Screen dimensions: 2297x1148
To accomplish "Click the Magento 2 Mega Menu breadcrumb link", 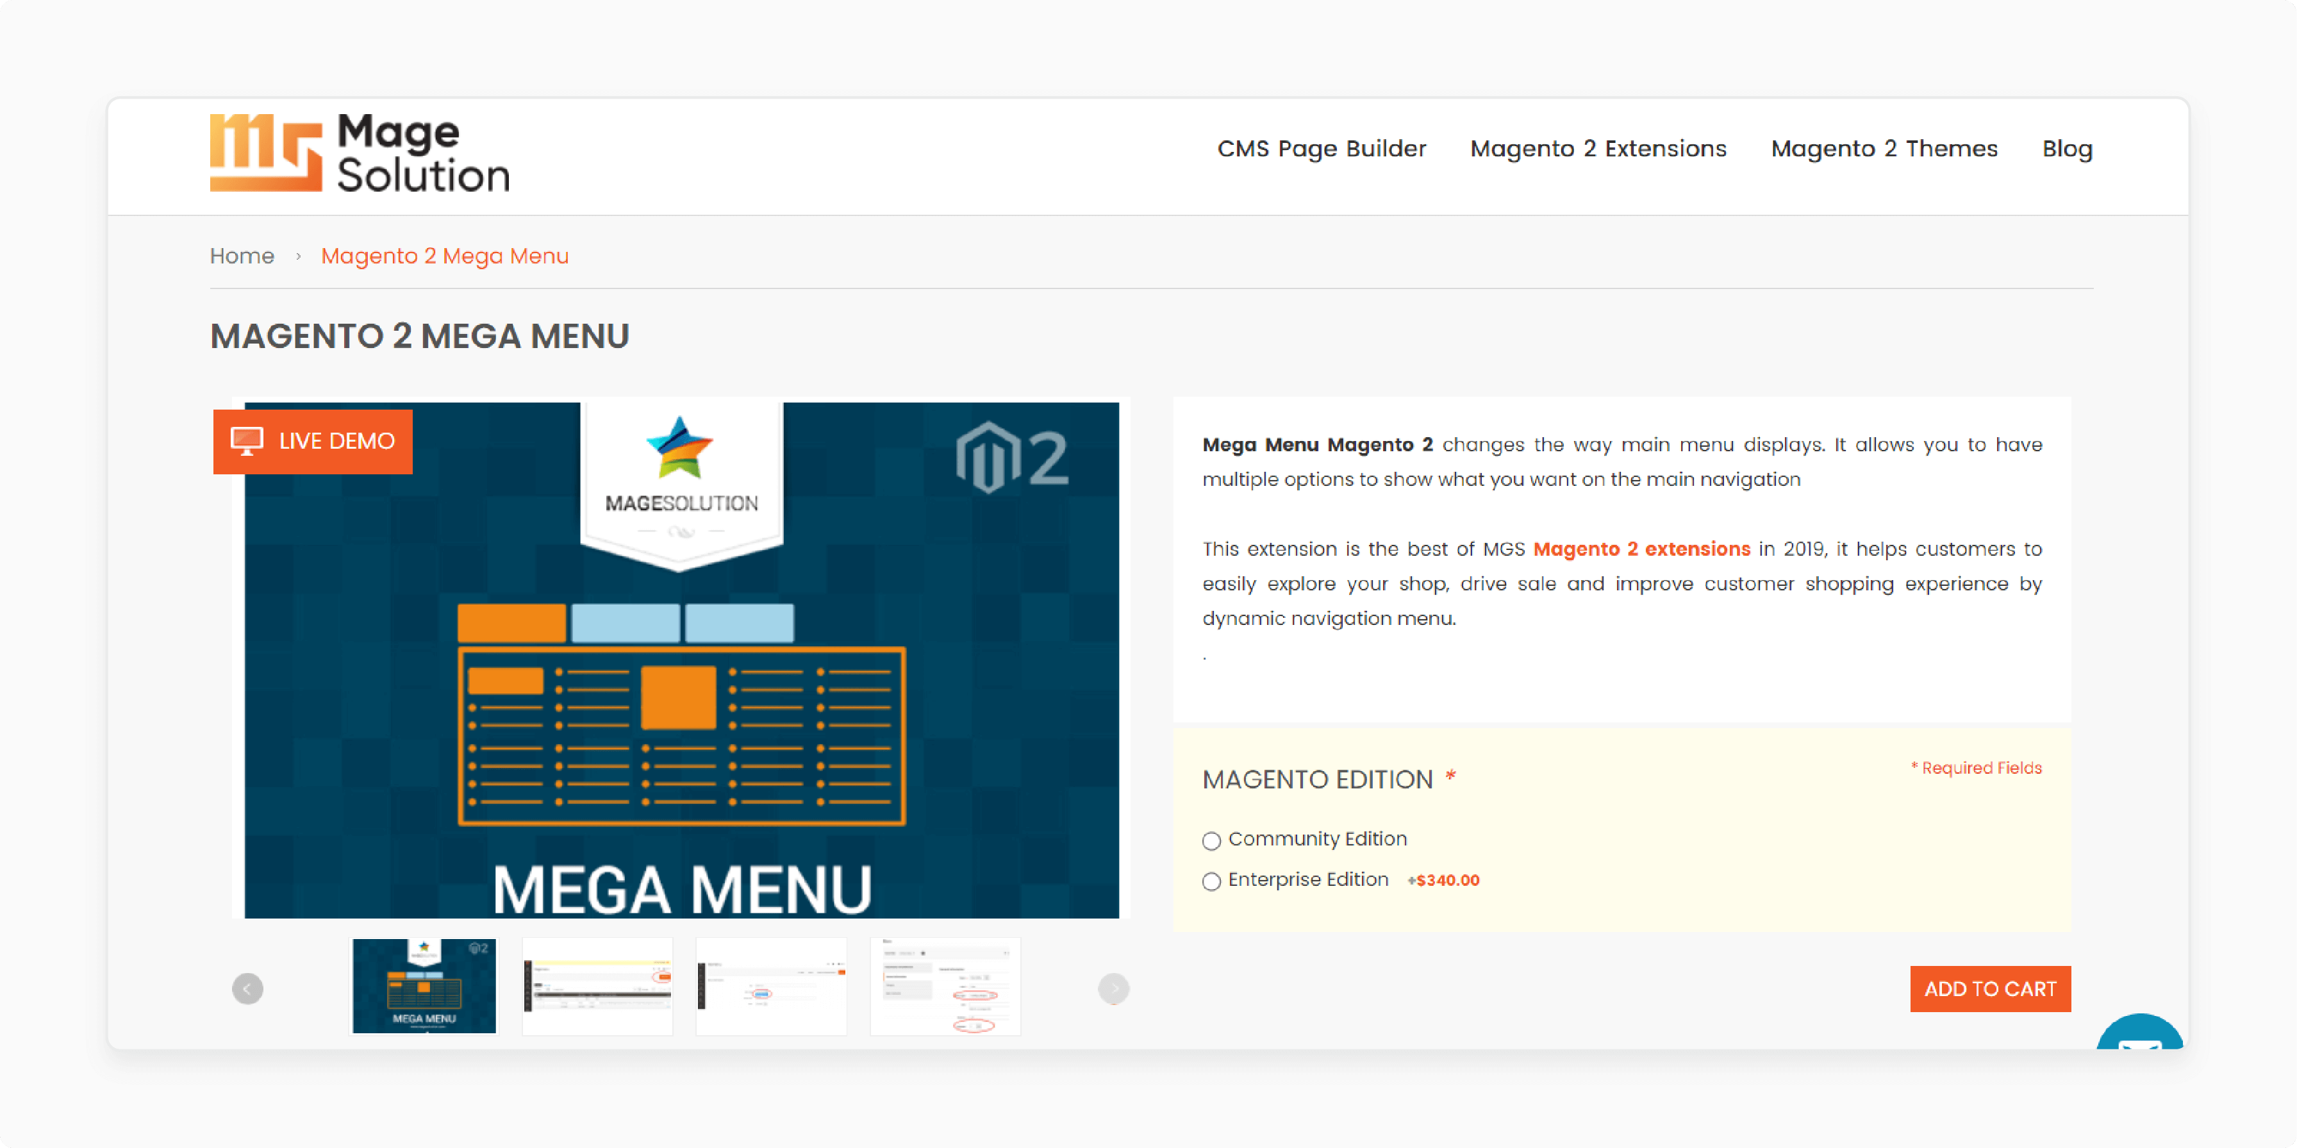I will click(x=445, y=256).
